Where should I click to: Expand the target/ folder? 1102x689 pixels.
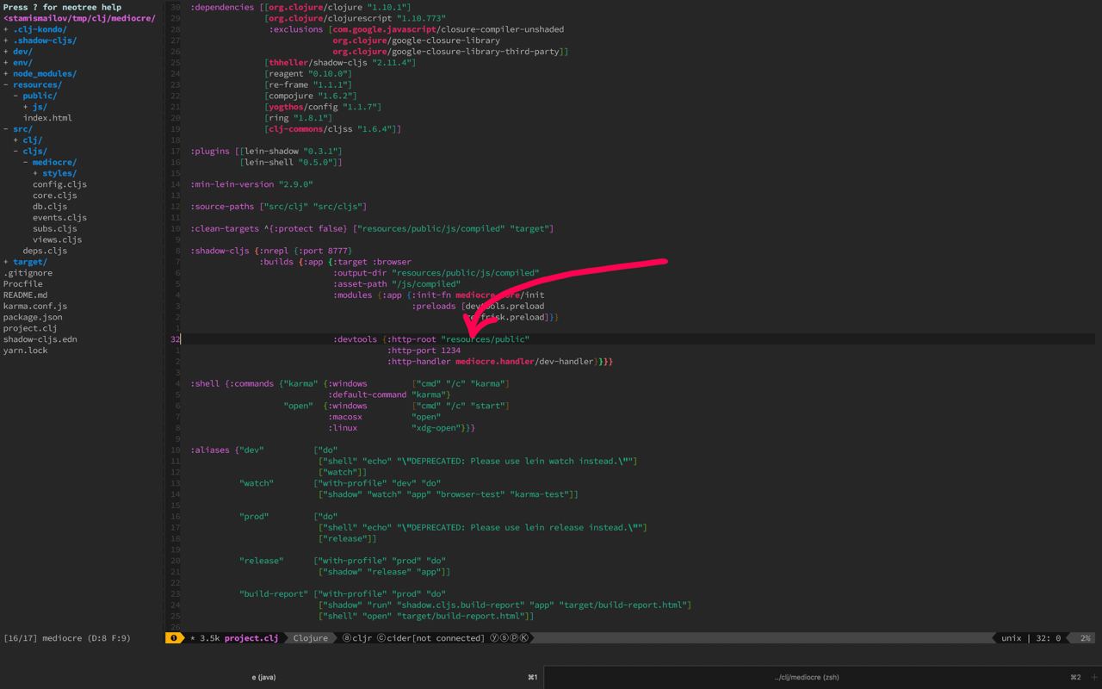[25, 262]
